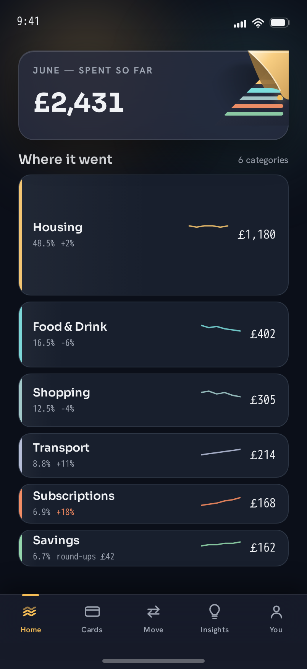Tap the Subscriptions +18% change label
The height and width of the screenshot is (669, 307).
(65, 512)
